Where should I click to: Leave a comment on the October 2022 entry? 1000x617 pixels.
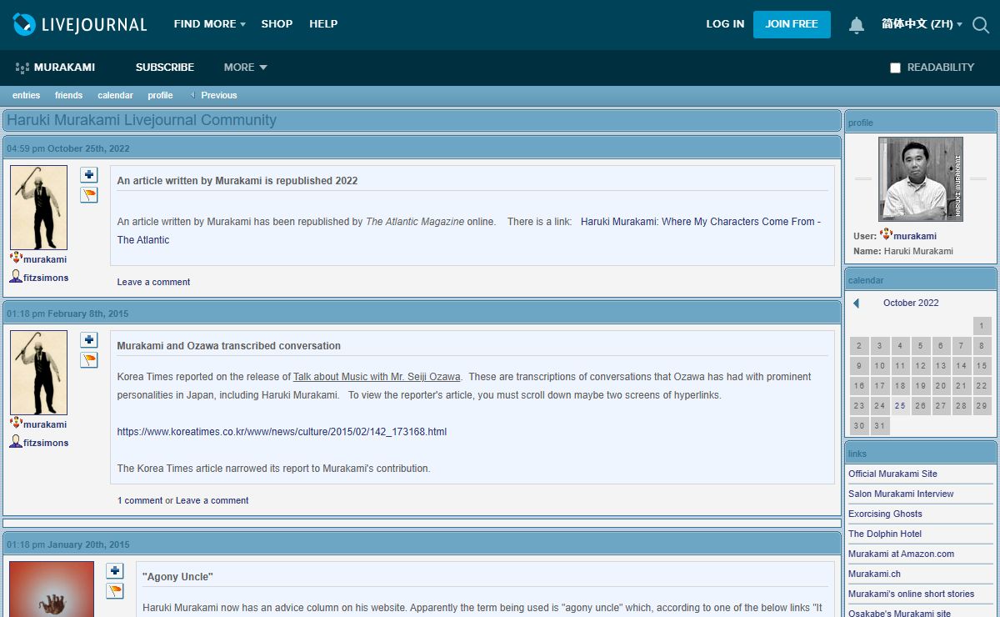tap(153, 282)
